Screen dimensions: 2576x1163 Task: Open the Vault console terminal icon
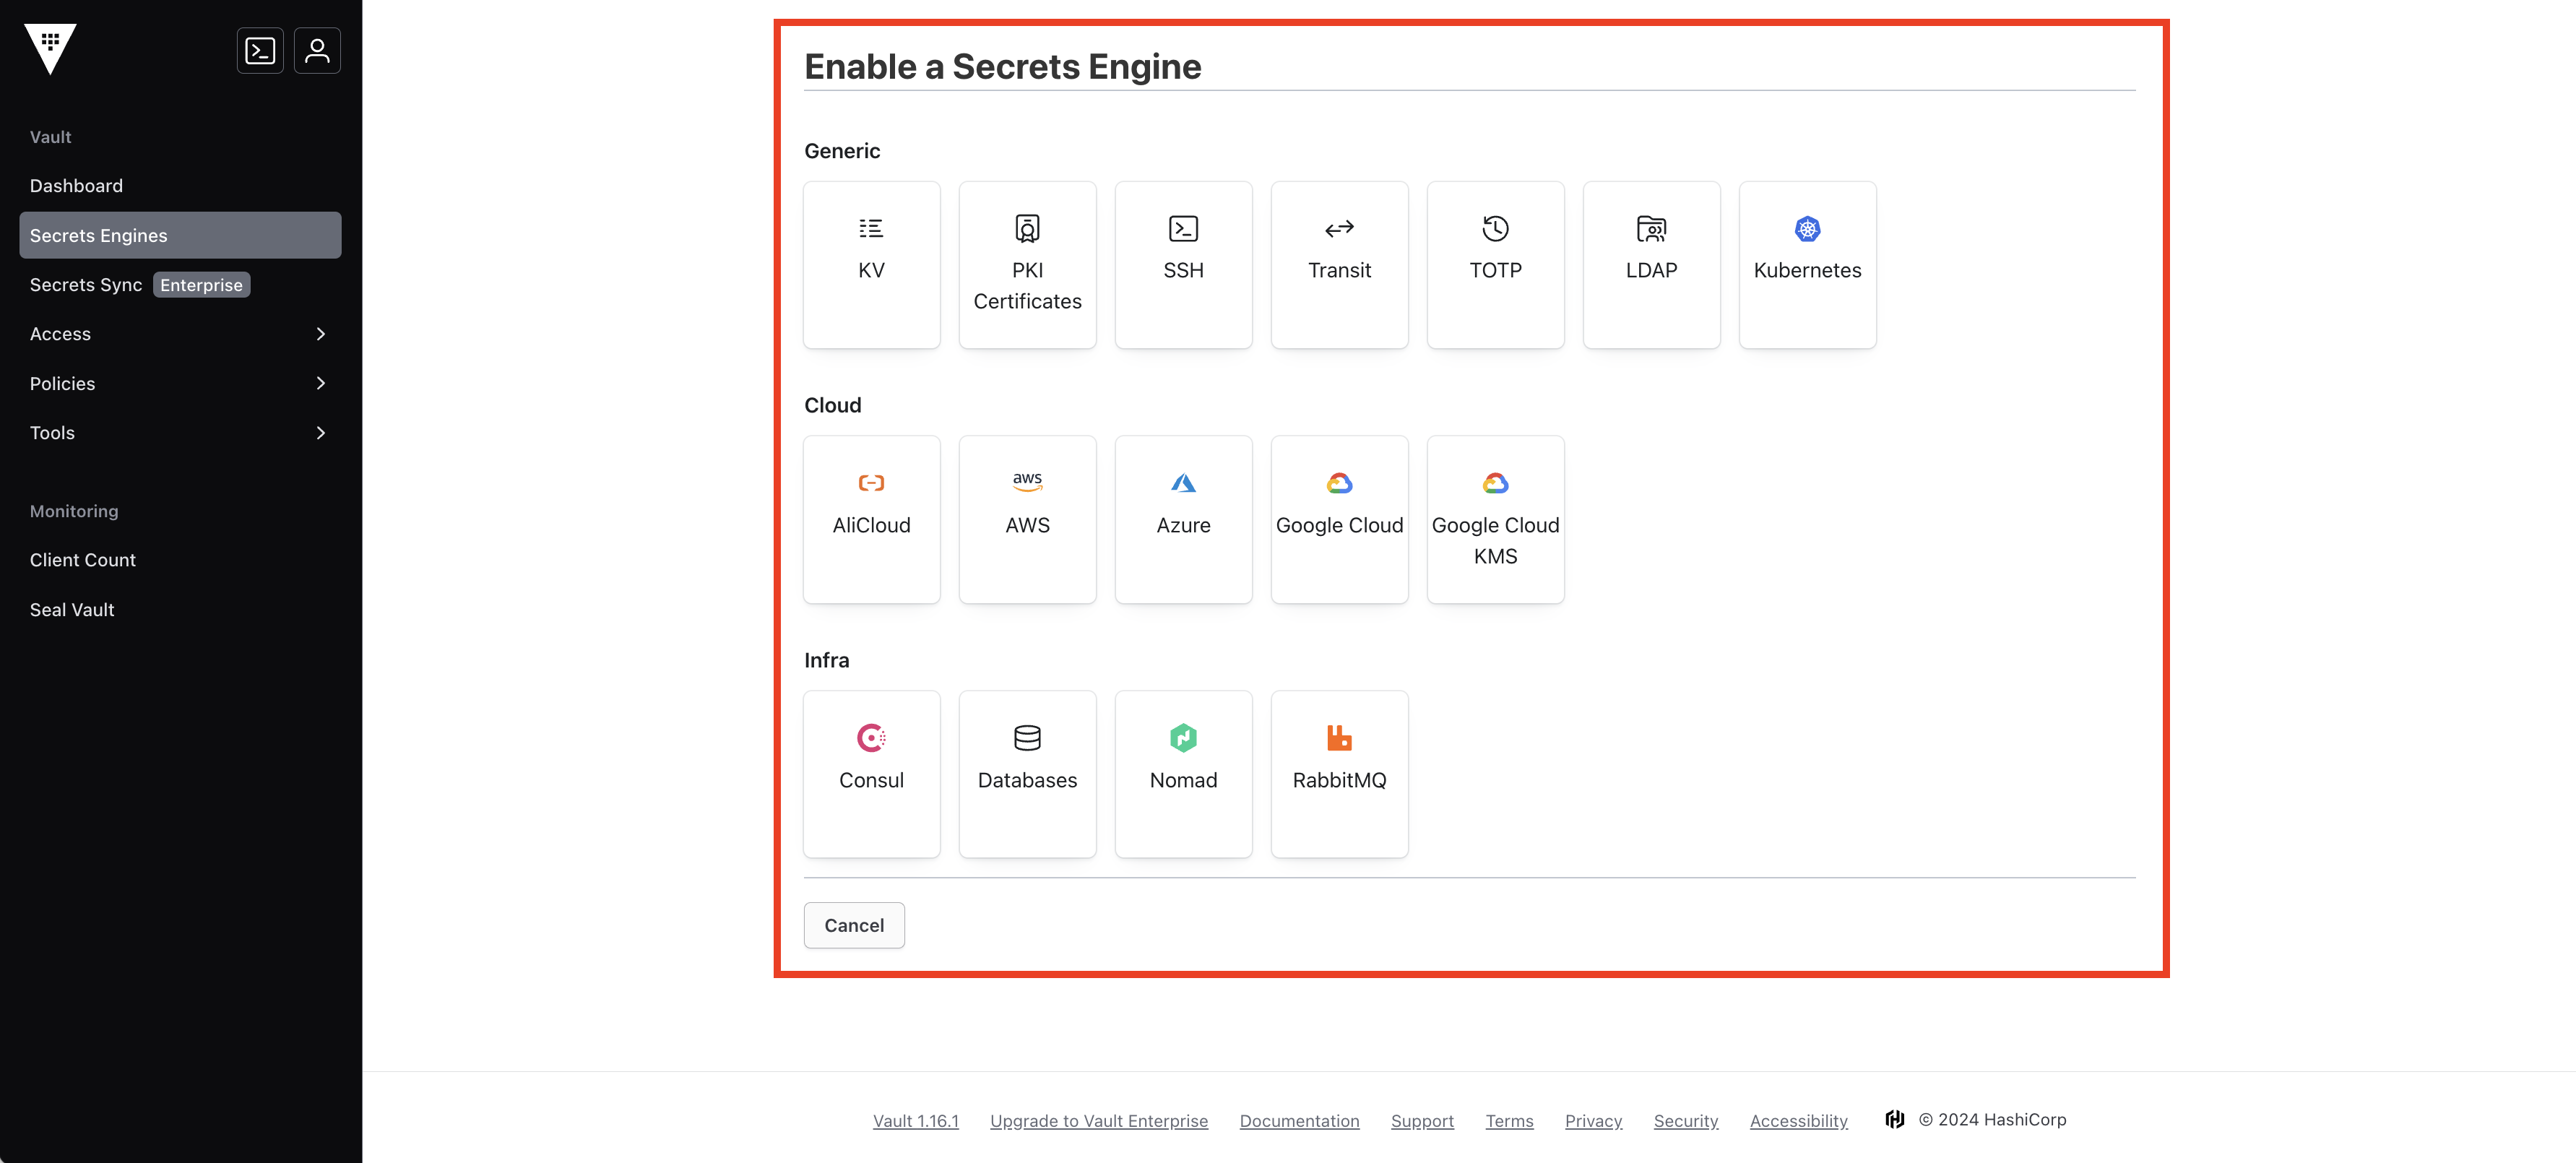point(260,50)
